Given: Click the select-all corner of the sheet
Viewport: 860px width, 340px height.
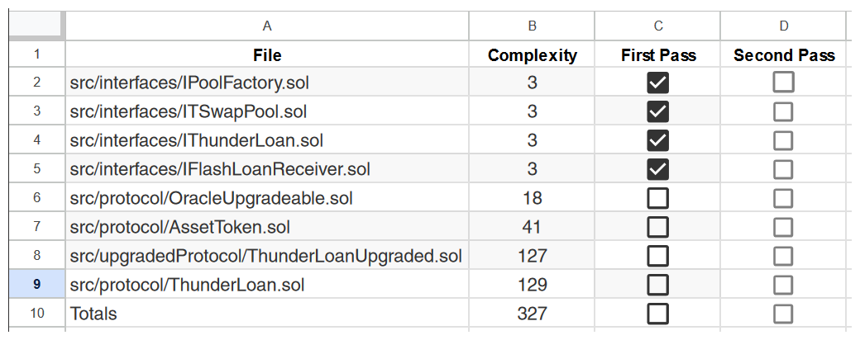Looking at the screenshot, I should click(x=36, y=26).
